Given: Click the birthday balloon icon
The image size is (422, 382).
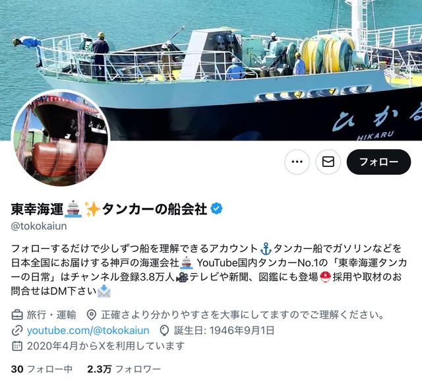Looking at the screenshot, I should pos(164,331).
